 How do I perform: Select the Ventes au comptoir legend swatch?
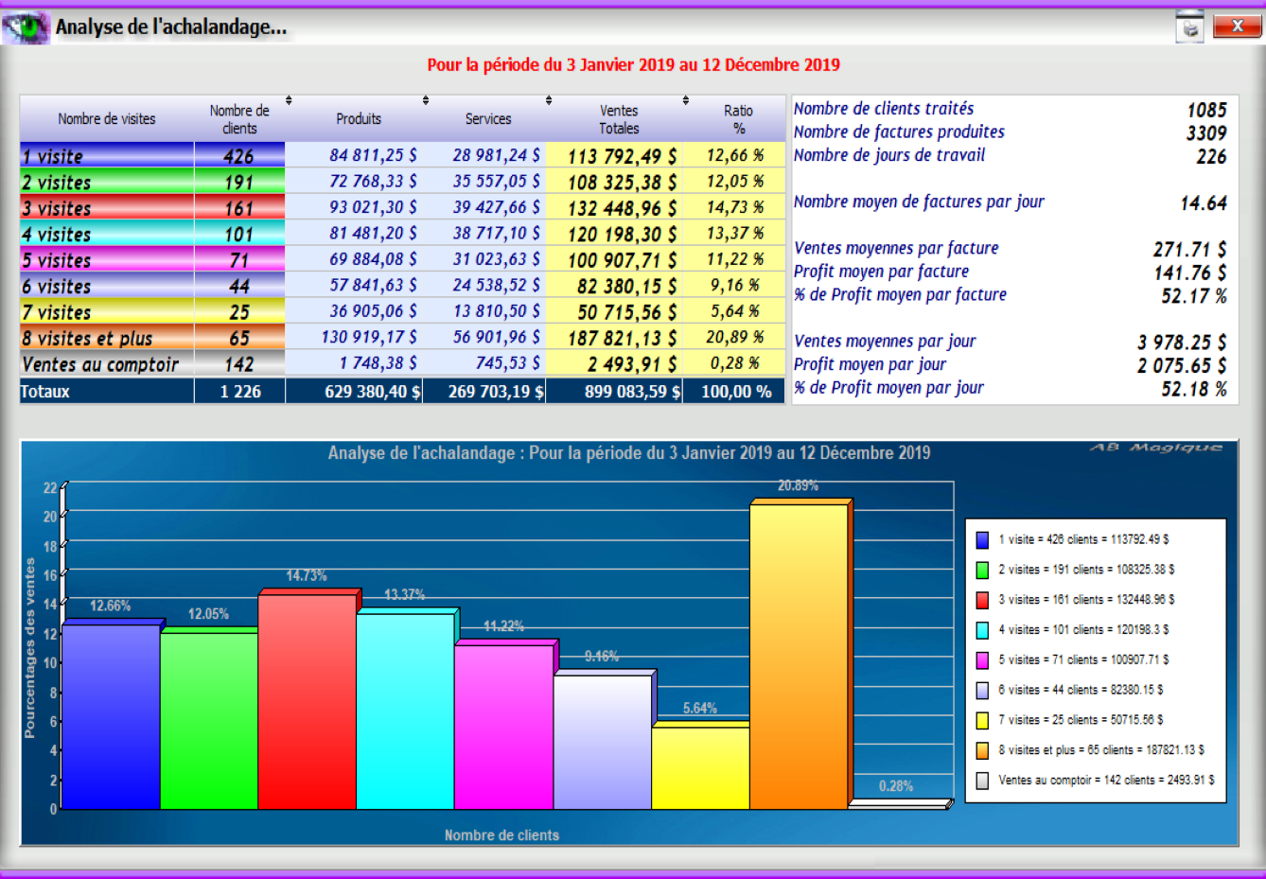[982, 781]
